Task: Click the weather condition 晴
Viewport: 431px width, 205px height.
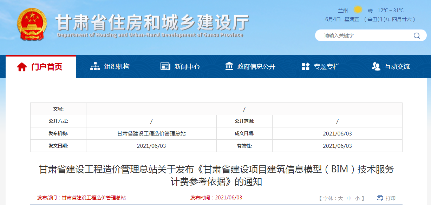Action: (x=370, y=11)
